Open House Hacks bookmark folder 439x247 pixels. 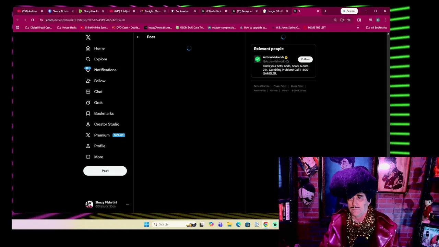point(67,28)
